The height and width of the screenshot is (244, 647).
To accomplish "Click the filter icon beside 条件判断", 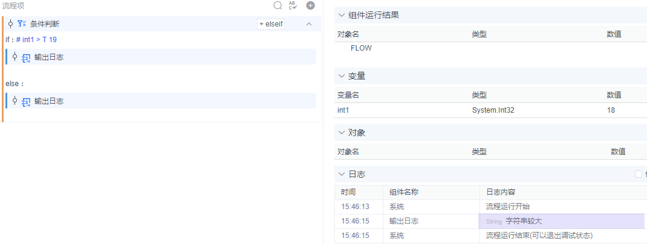I will point(21,24).
